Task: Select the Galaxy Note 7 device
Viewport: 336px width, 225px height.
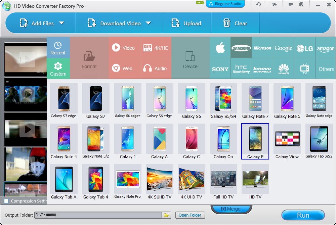Action: (x=255, y=101)
